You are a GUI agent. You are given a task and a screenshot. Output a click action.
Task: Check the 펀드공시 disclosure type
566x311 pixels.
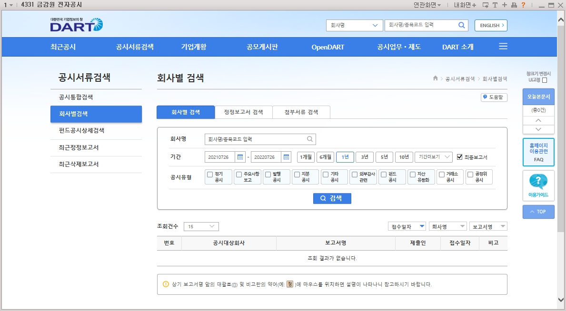pyautogui.click(x=384, y=174)
